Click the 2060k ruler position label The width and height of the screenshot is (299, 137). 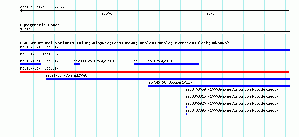[106, 13]
